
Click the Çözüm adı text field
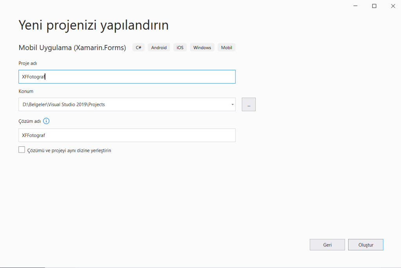(x=127, y=135)
